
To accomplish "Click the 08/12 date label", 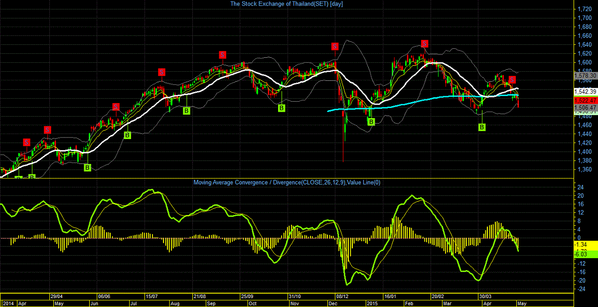I will 343,296.
